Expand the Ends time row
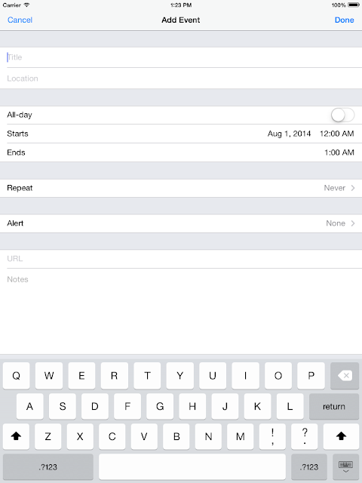 (x=181, y=152)
